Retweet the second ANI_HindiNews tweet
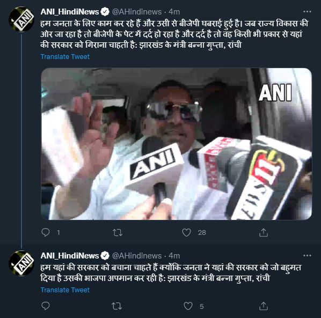Viewport: 321px width, 318px height. 117,306
